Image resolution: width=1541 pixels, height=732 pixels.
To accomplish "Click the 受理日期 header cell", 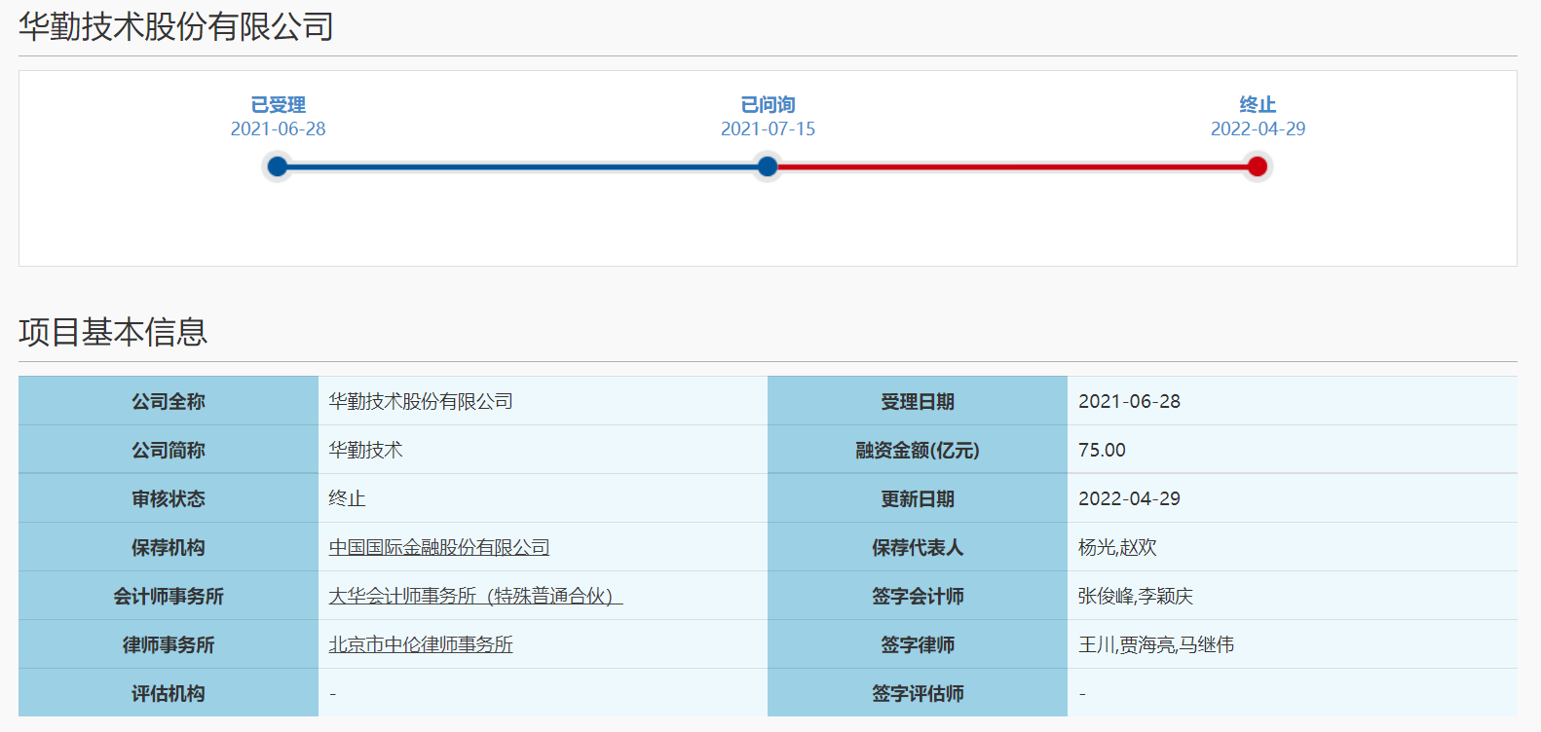I will [918, 401].
